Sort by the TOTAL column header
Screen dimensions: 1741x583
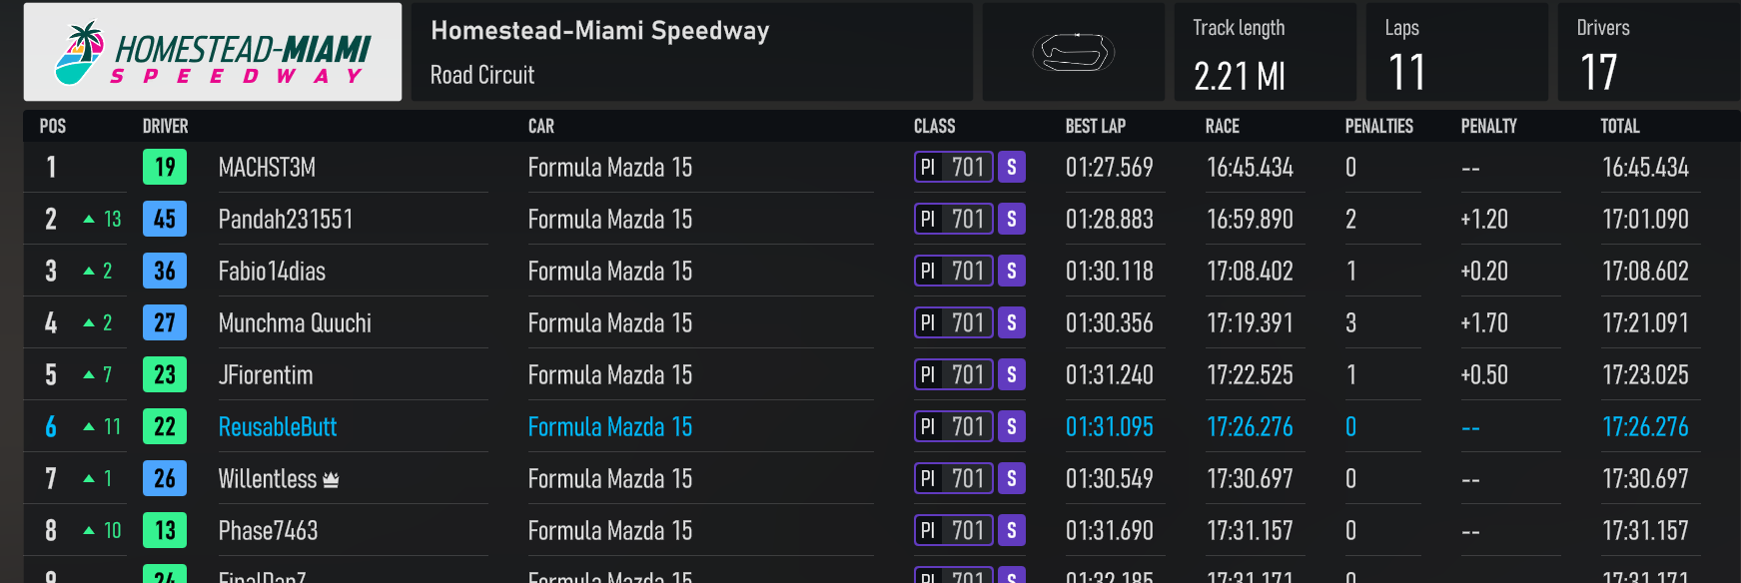tap(1620, 126)
